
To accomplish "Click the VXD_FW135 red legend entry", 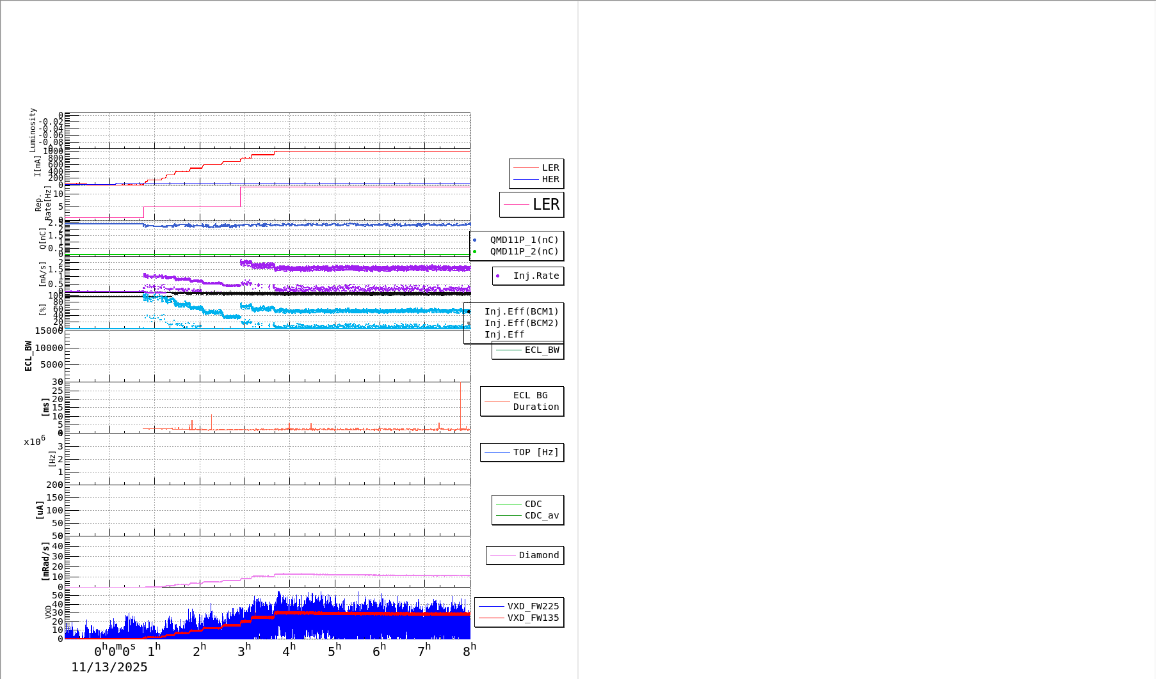I will coord(519,618).
